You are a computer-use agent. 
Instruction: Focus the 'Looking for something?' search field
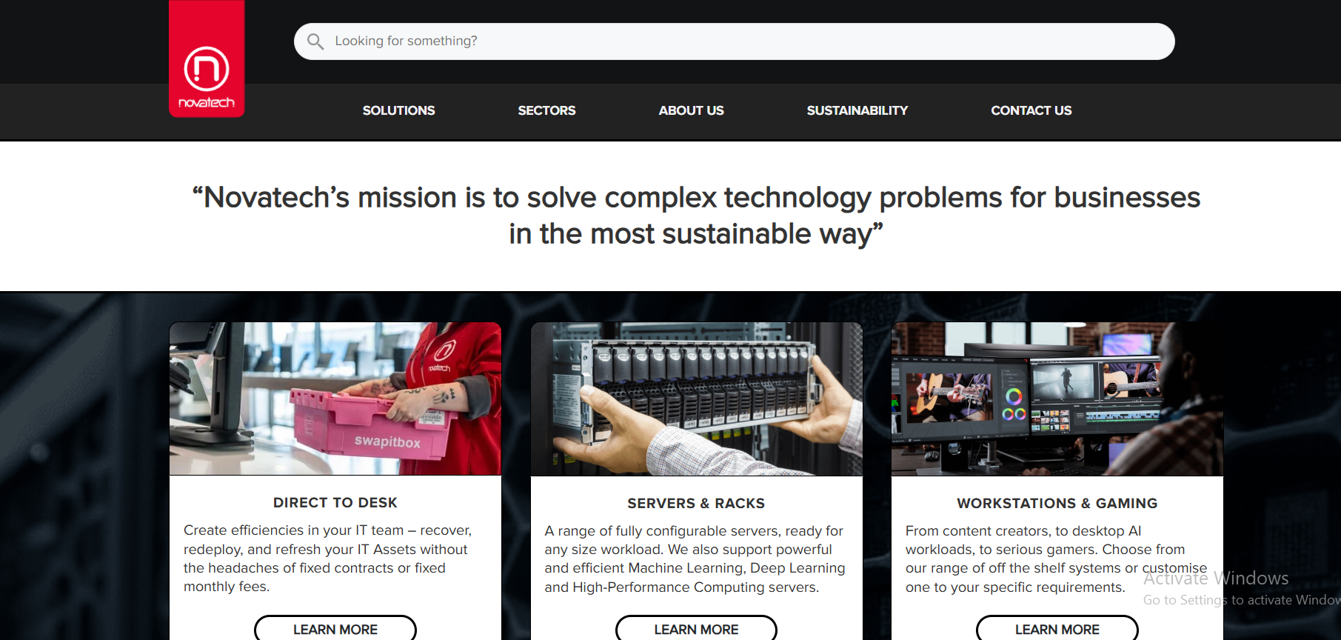point(734,41)
